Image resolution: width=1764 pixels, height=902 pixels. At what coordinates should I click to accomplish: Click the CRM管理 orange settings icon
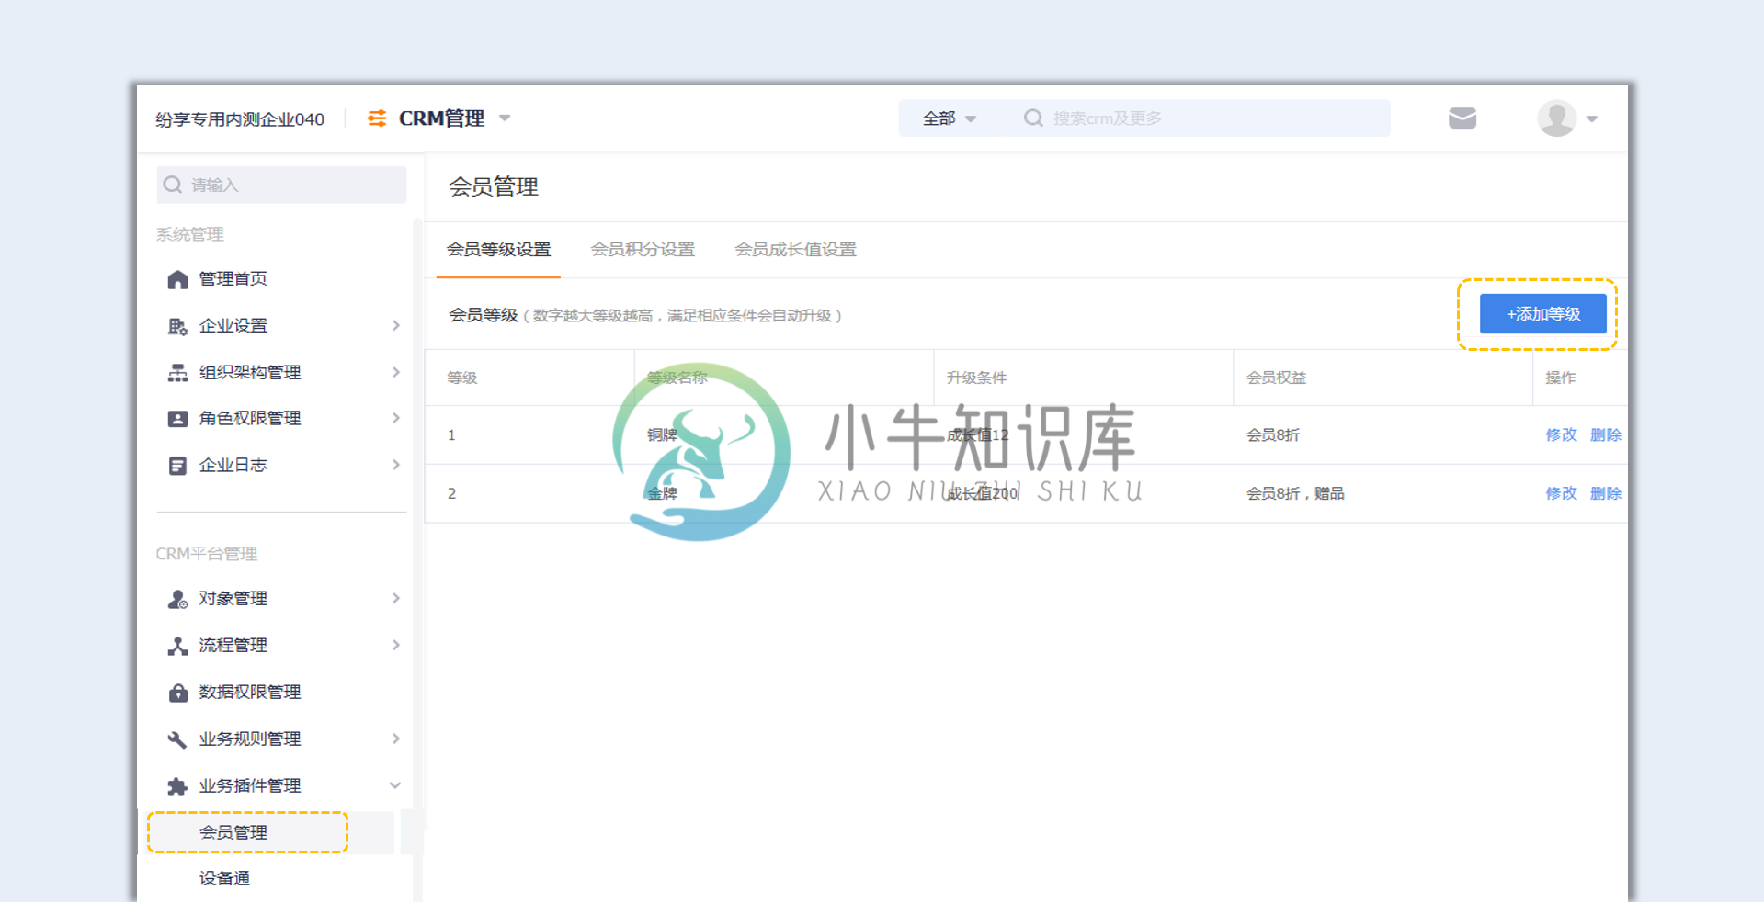tap(377, 118)
